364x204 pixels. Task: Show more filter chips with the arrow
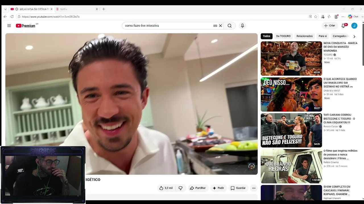354,36
